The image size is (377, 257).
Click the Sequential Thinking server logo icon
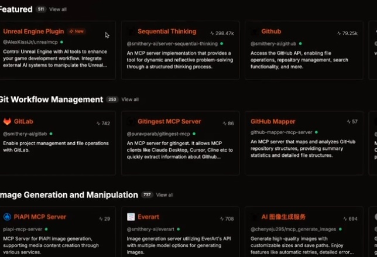[x=131, y=32]
